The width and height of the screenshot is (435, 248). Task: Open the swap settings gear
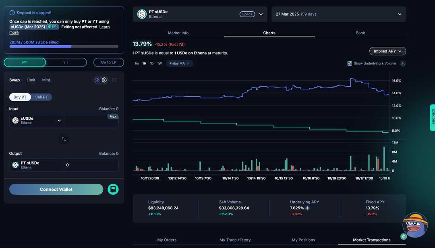104,80
